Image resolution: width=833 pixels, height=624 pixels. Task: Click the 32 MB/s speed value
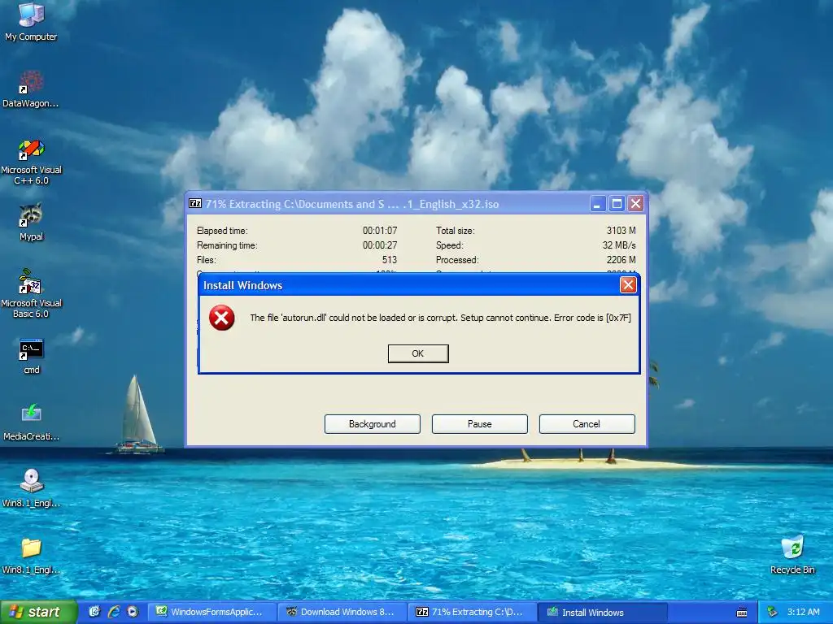tap(619, 245)
